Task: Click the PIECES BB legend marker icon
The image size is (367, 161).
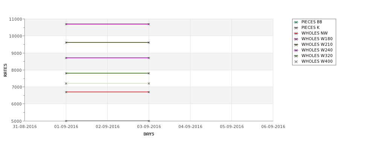Action: (x=296, y=22)
